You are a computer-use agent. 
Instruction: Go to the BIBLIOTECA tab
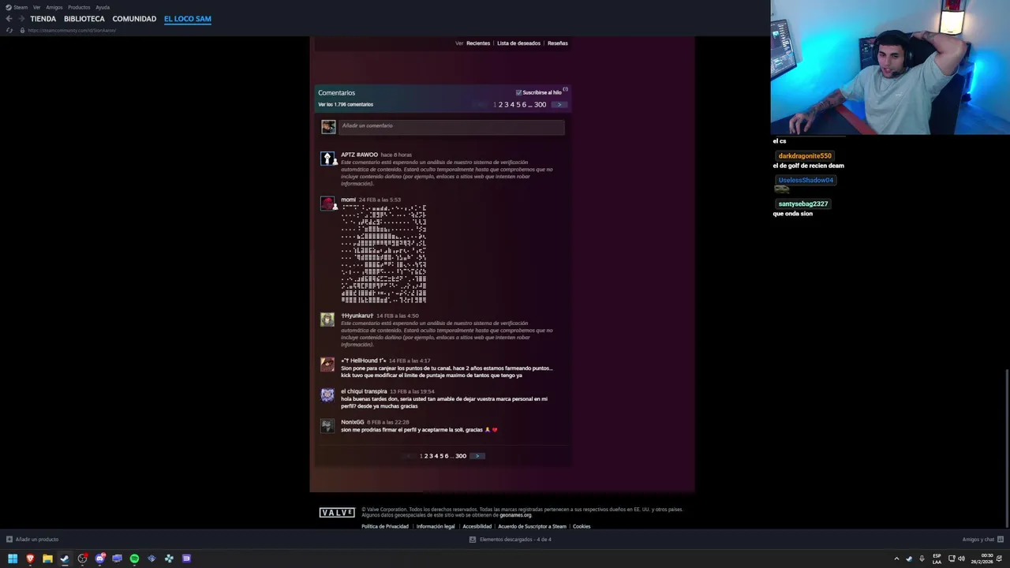(84, 19)
